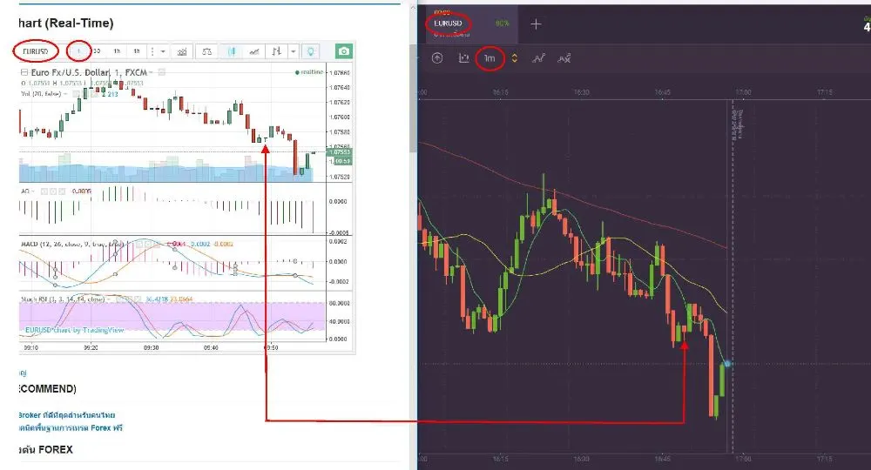Switch to the 30 minute interval

pyautogui.click(x=96, y=51)
